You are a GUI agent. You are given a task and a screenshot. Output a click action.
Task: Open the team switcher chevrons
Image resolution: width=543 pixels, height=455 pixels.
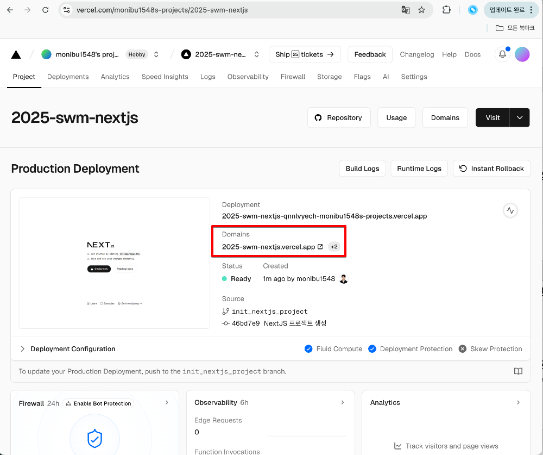point(156,54)
